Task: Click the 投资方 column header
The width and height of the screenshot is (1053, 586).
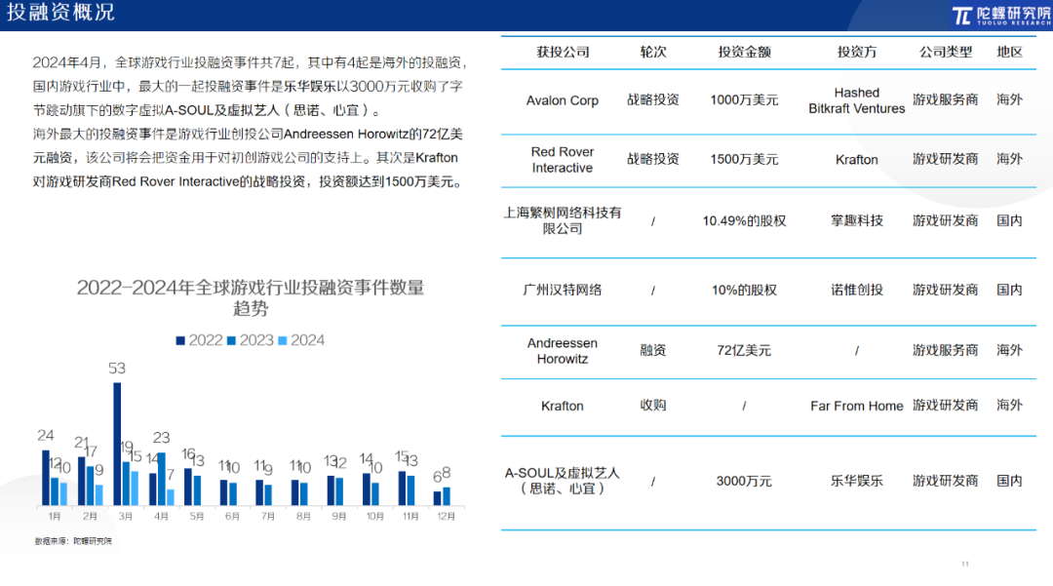Action: click(x=856, y=53)
